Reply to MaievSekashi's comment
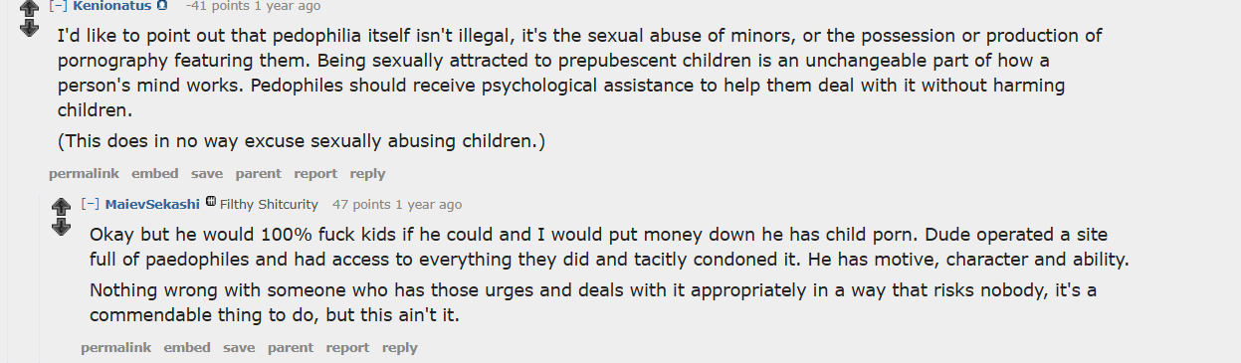The width and height of the screenshot is (1241, 363). (399, 347)
